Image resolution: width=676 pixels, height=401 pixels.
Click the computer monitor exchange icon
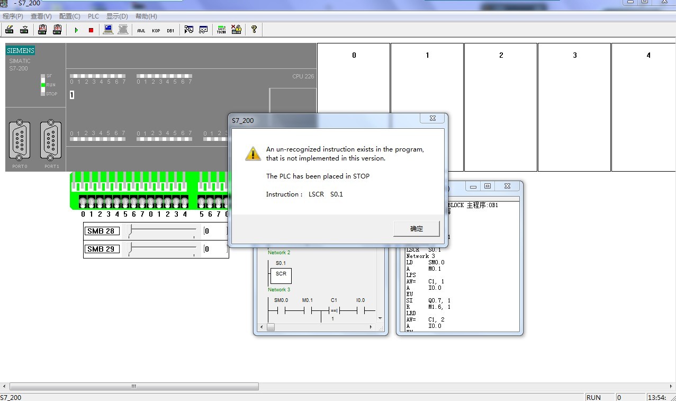pyautogui.click(x=108, y=30)
